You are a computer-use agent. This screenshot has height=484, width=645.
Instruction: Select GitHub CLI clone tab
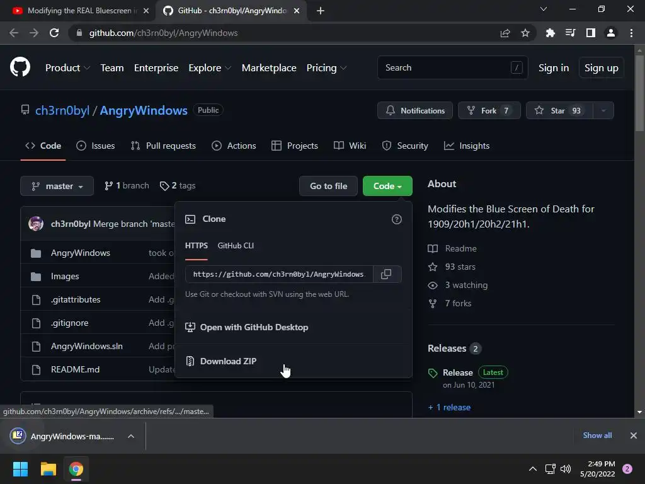pyautogui.click(x=236, y=246)
